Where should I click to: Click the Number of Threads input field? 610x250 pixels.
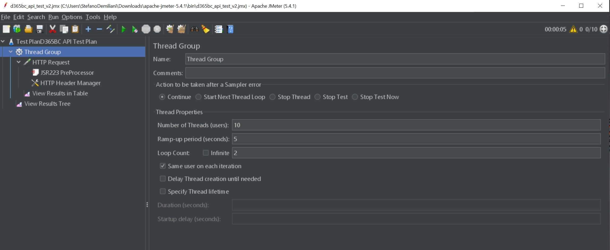coord(416,125)
